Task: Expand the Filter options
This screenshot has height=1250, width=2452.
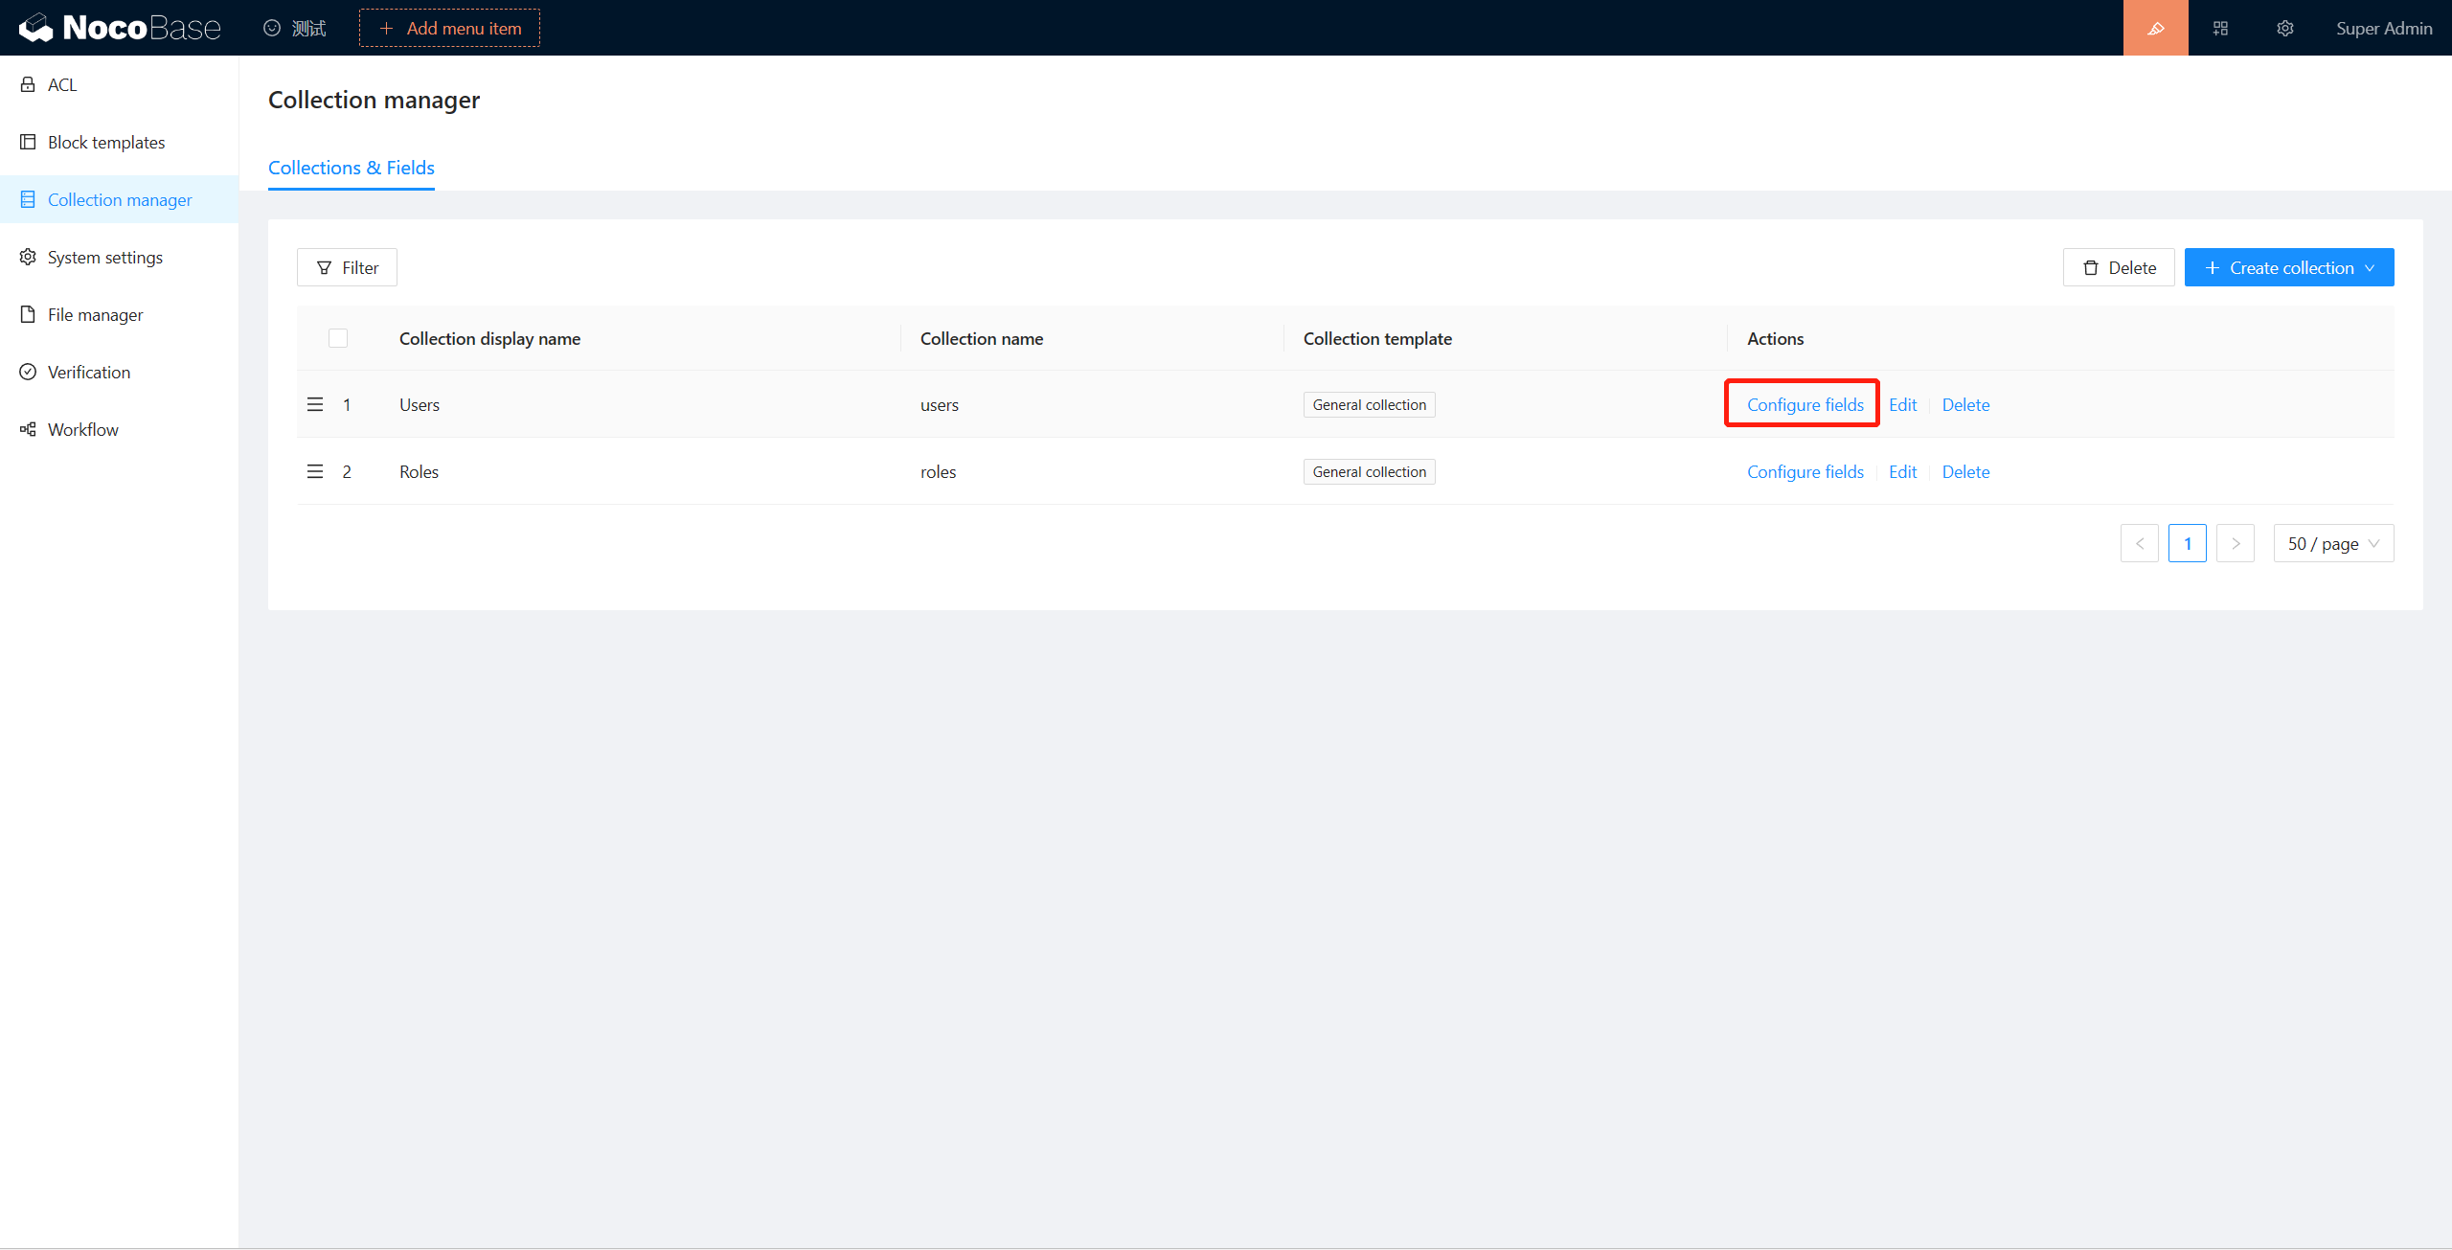Action: pyautogui.click(x=347, y=267)
